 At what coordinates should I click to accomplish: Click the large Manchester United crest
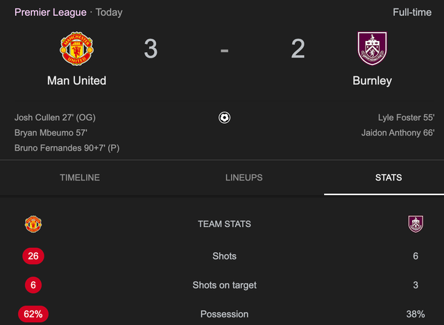(x=77, y=49)
